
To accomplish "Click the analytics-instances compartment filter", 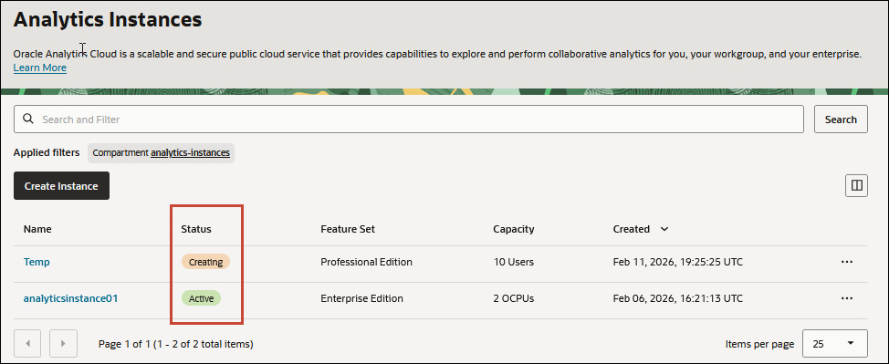I will 190,153.
